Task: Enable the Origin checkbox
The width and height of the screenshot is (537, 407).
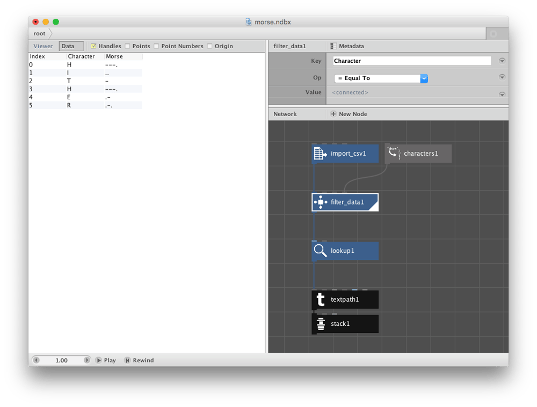Action: [x=209, y=46]
